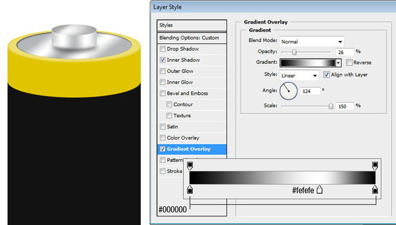
Task: Click the Scale slider handle
Action: pos(331,106)
